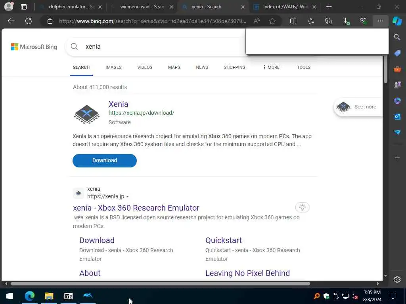Open File Explorer from the taskbar
406x304 pixels.
(49, 296)
